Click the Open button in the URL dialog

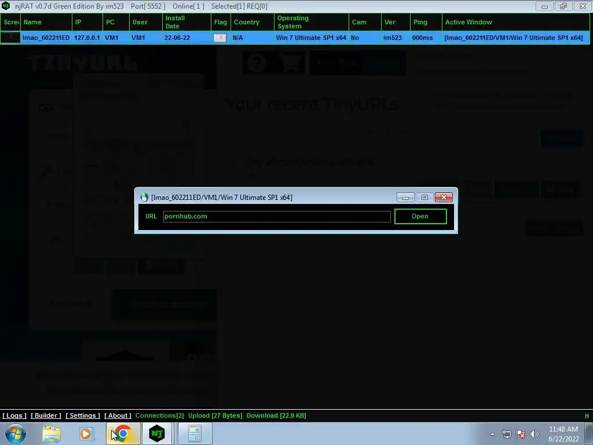pyautogui.click(x=420, y=217)
